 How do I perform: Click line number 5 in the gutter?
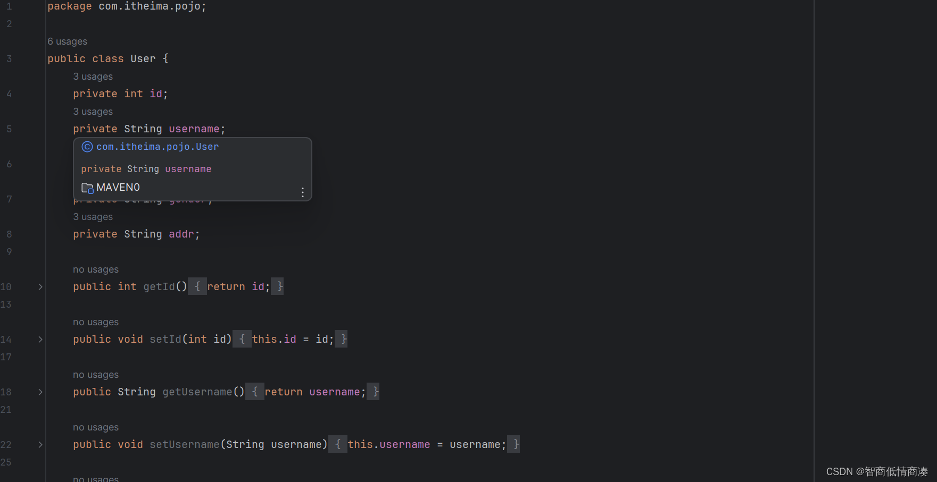tap(9, 129)
